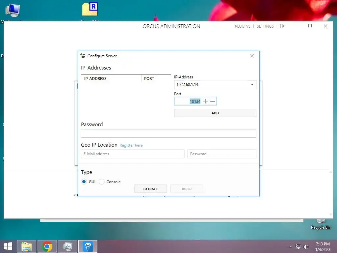The image size is (337, 253).
Task: Click the IP-ADDRESS column header
Action: [95, 78]
